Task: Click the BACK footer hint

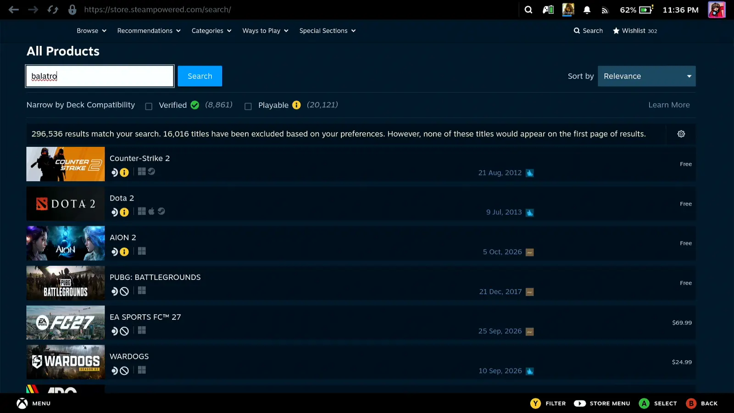Action: [702, 403]
